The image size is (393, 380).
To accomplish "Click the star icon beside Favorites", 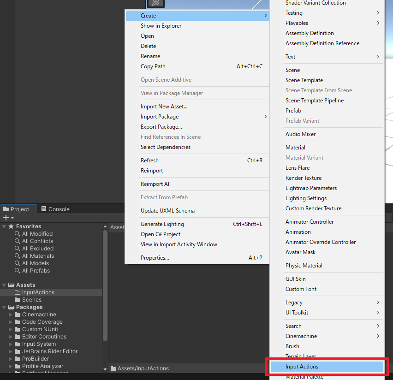I will coord(12,226).
